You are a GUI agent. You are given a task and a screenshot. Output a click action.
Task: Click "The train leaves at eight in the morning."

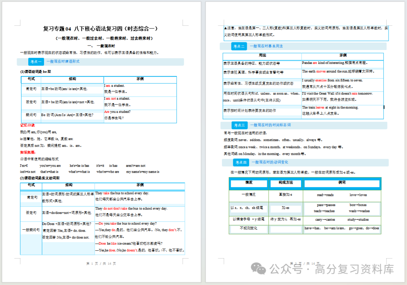click(330, 107)
